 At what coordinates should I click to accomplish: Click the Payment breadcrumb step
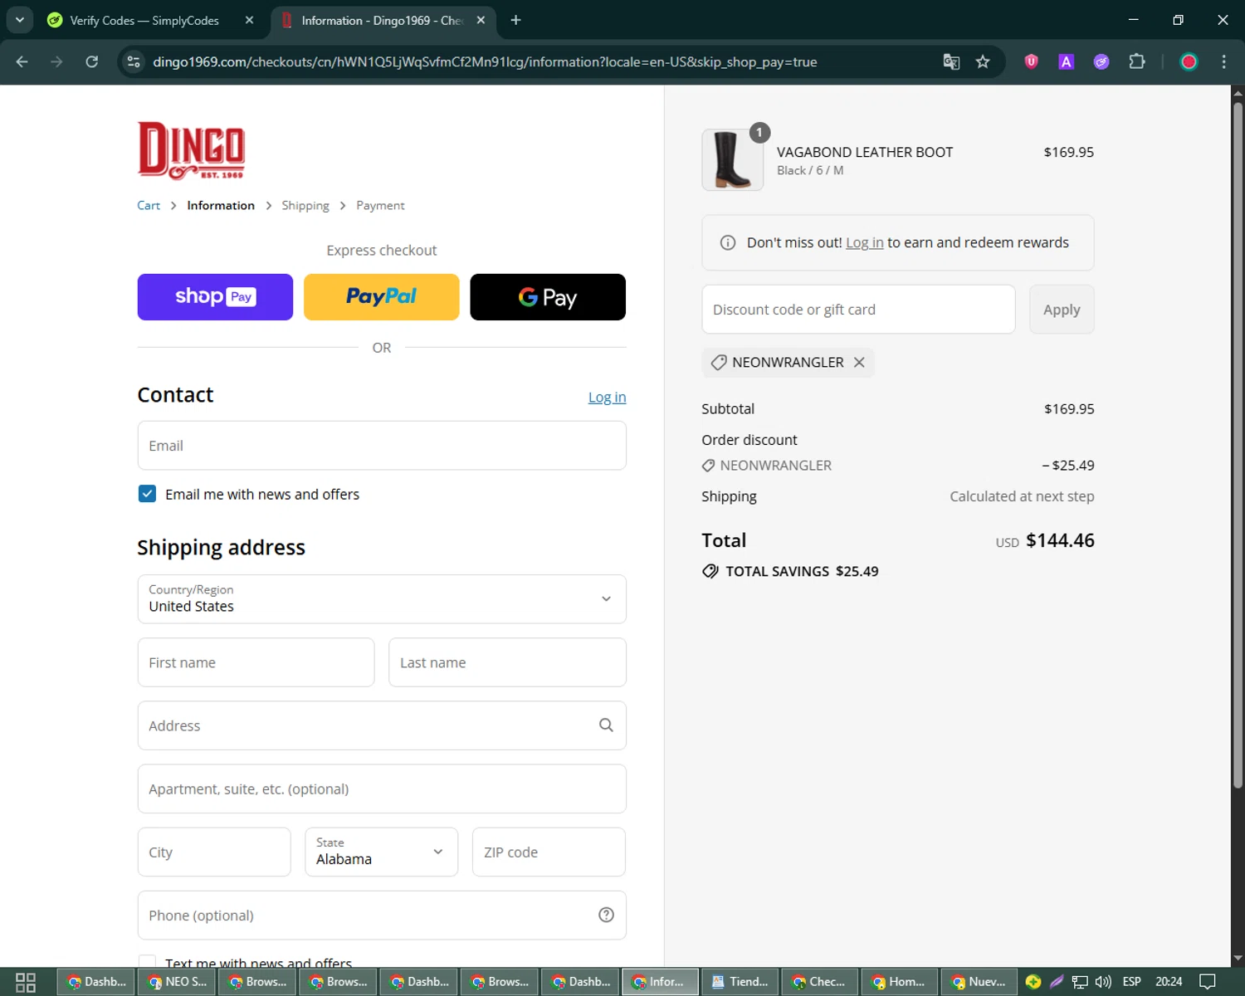380,205
